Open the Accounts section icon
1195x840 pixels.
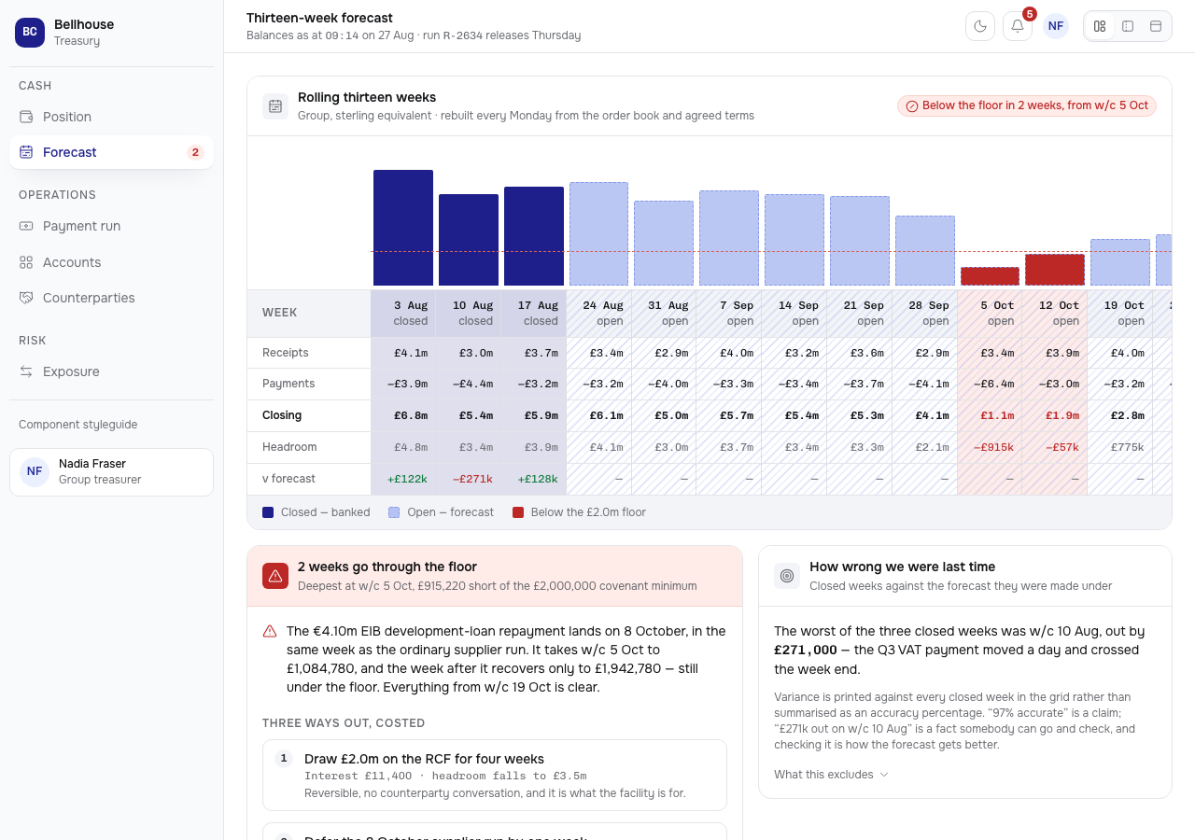[x=26, y=262]
